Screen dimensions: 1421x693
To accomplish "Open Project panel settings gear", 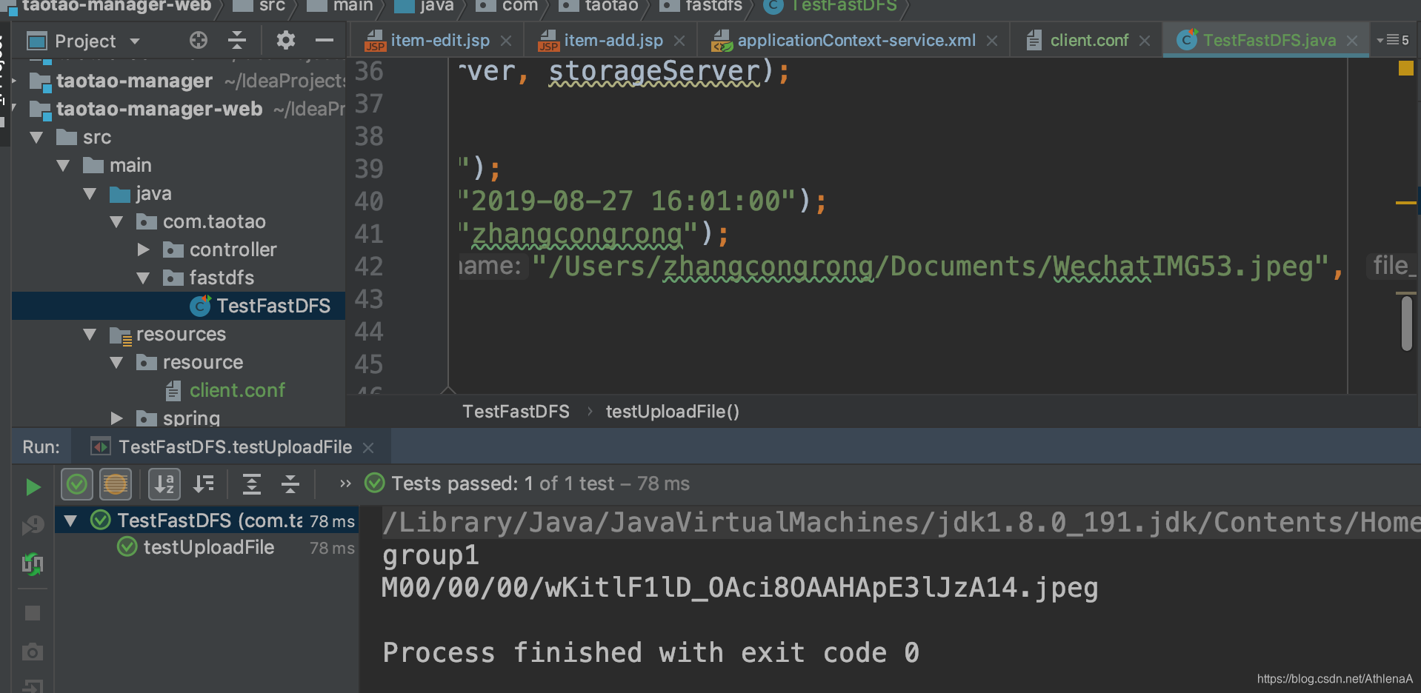I will click(x=285, y=40).
